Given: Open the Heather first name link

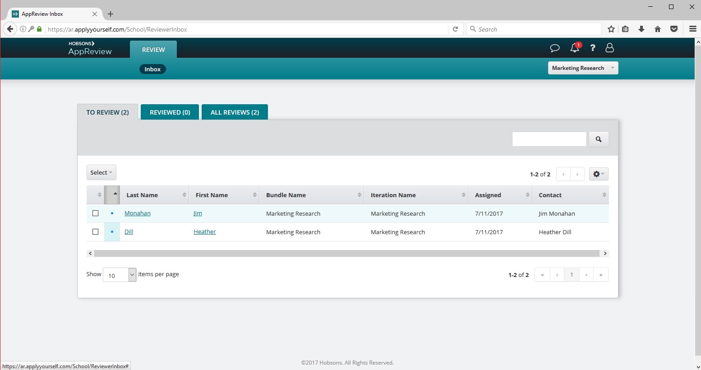Looking at the screenshot, I should click(x=205, y=232).
